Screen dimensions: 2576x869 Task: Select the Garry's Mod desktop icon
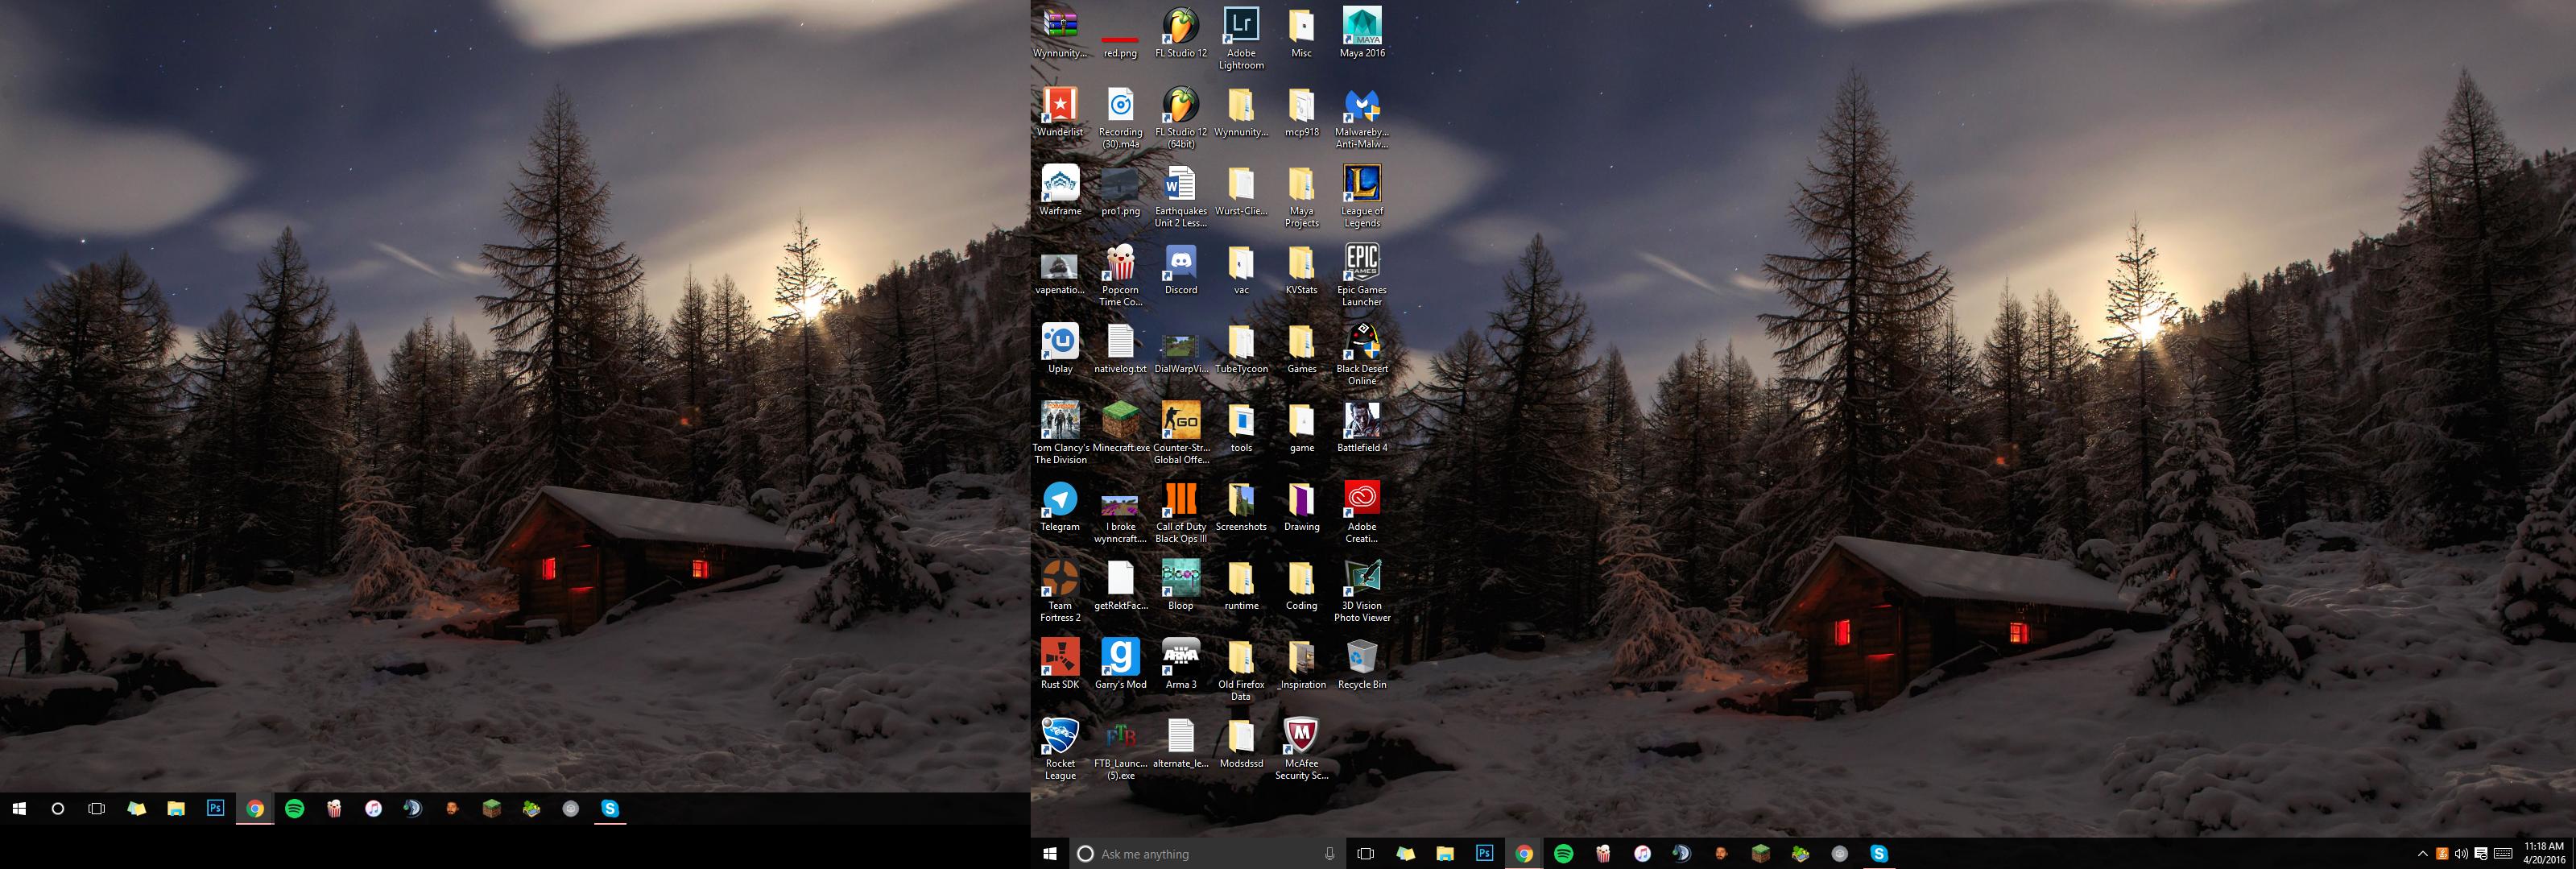(1121, 664)
